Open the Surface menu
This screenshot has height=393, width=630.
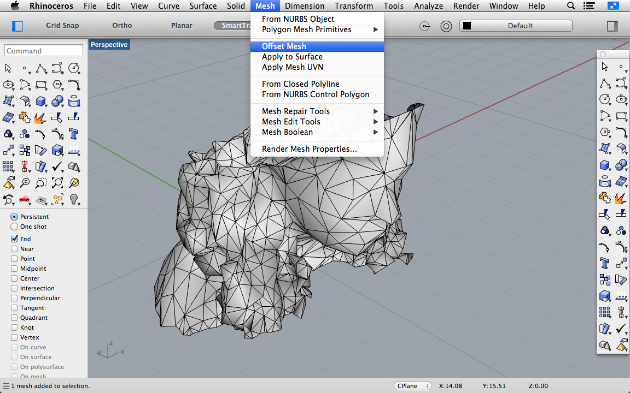[203, 5]
